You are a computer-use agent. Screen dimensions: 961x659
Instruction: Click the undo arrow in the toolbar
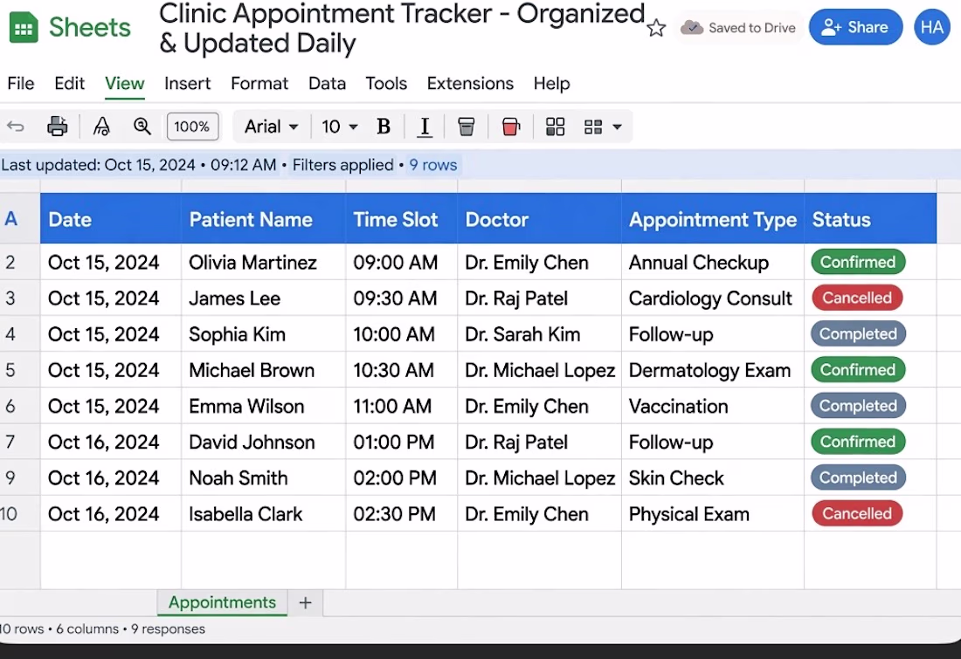pos(16,127)
